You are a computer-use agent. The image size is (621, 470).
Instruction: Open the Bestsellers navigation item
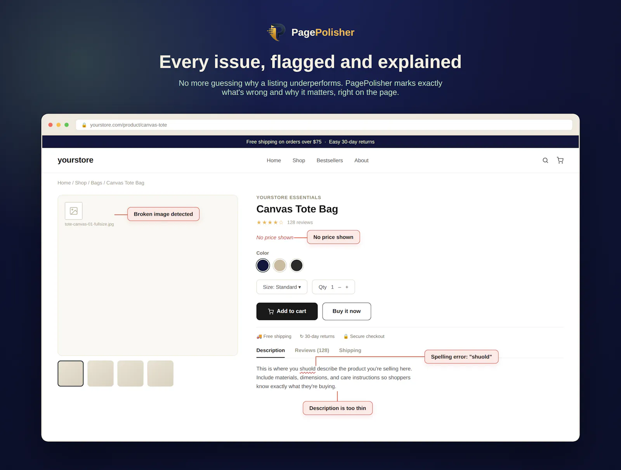[330, 161]
